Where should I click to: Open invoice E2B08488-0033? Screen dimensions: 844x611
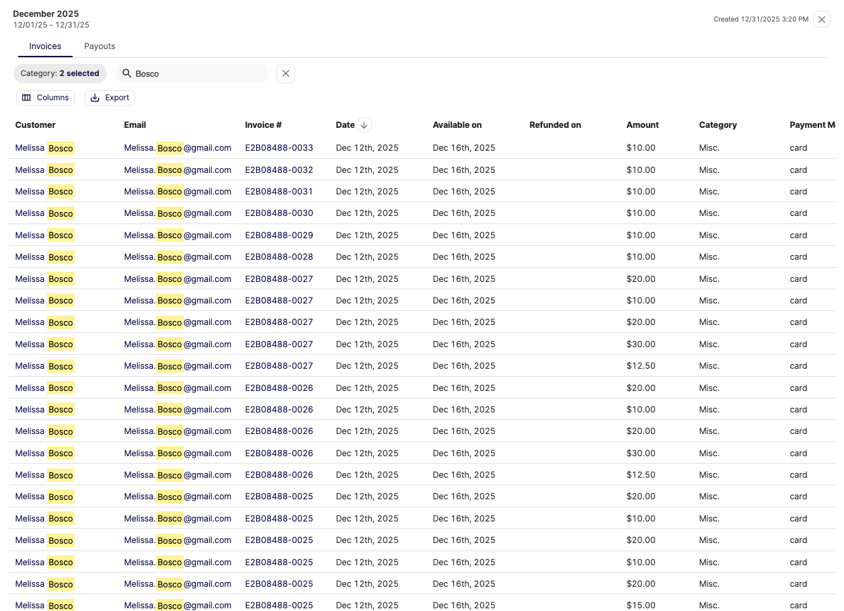point(278,147)
